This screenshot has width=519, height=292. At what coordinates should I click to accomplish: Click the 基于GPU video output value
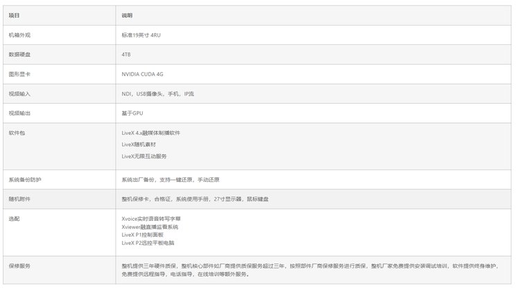click(x=132, y=113)
